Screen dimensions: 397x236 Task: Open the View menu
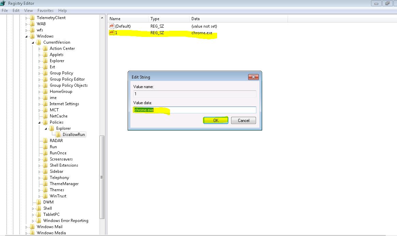pyautogui.click(x=28, y=11)
